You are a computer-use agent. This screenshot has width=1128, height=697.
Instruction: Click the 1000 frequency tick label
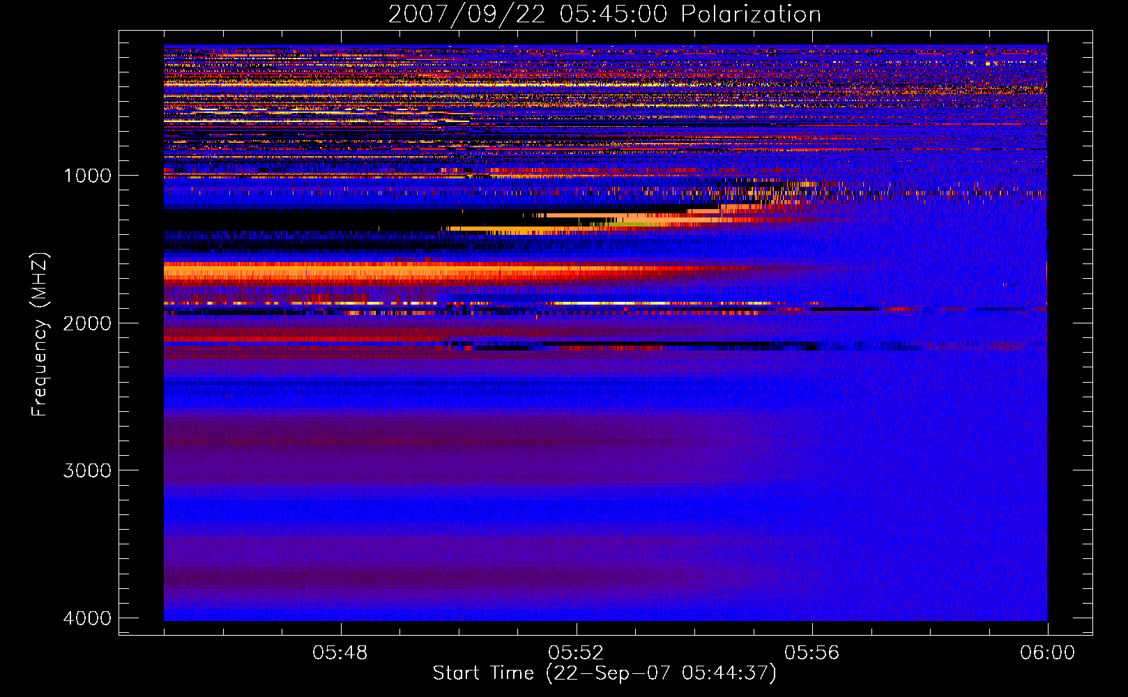[87, 176]
